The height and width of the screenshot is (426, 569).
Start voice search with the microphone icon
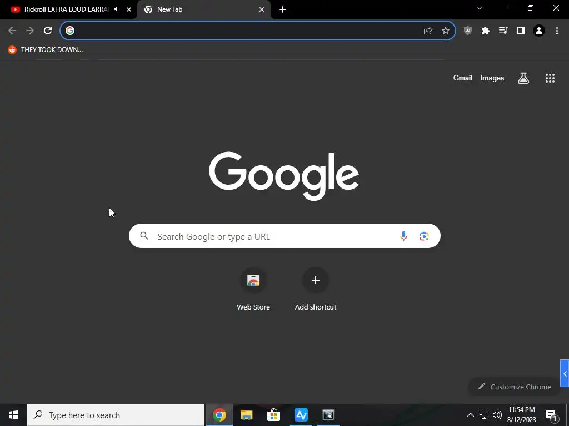coord(403,236)
